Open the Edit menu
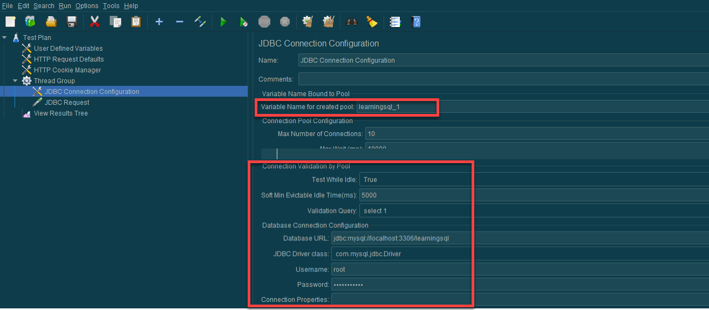Screen dimensions: 709x310 pyautogui.click(x=24, y=6)
